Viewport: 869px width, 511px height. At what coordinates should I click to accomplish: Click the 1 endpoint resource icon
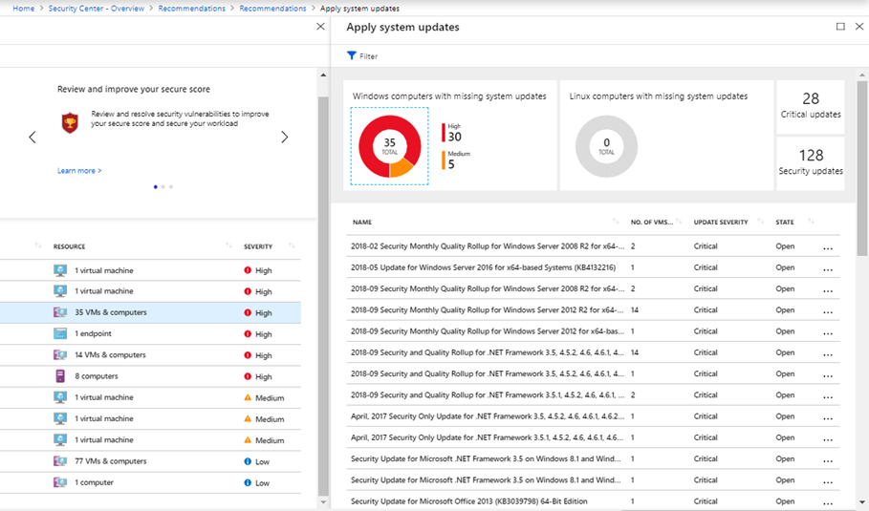(60, 334)
